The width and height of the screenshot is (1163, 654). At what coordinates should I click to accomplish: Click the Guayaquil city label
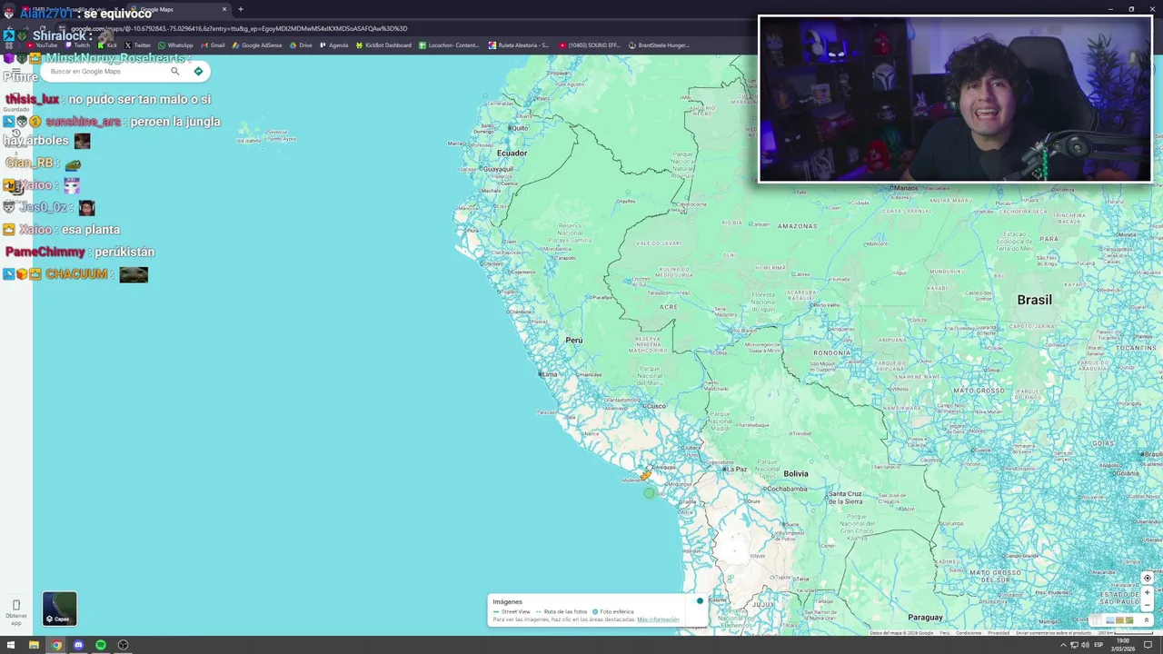pos(497,169)
